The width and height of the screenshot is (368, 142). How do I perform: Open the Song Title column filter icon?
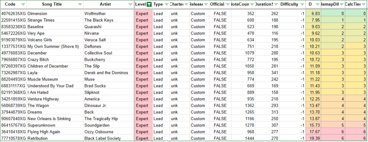pyautogui.click(x=80, y=4)
